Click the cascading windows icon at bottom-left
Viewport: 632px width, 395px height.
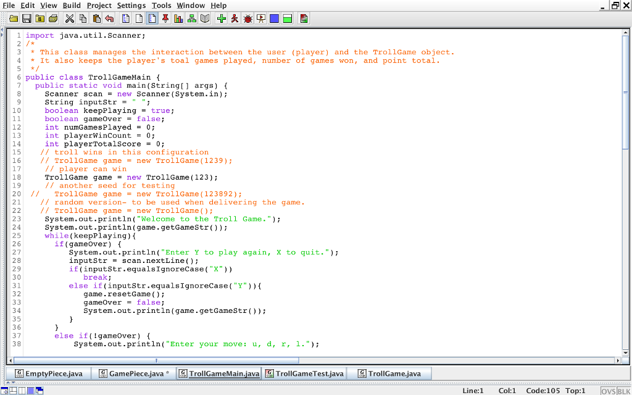39,391
